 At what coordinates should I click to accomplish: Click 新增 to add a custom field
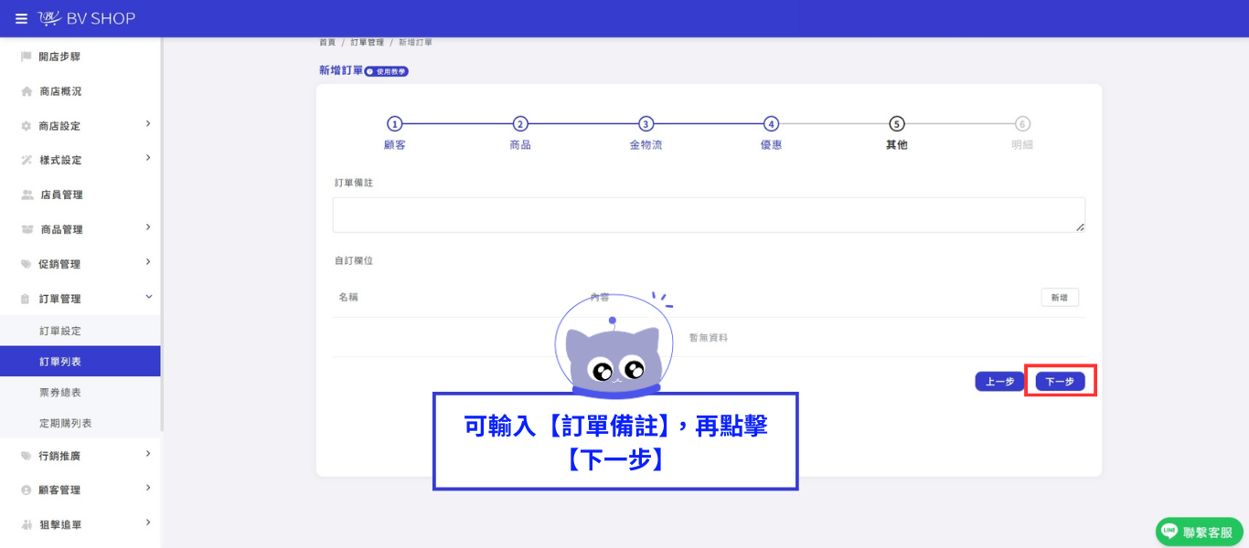pyautogui.click(x=1060, y=298)
